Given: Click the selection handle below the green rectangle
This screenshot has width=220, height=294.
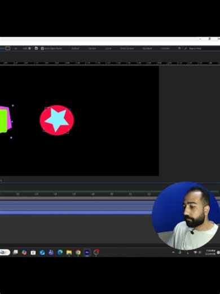Looking at the screenshot, I should point(11,138).
